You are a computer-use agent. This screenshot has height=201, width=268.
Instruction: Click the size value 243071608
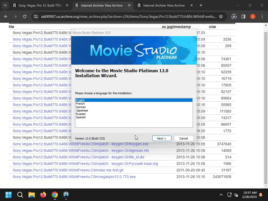click(x=222, y=177)
